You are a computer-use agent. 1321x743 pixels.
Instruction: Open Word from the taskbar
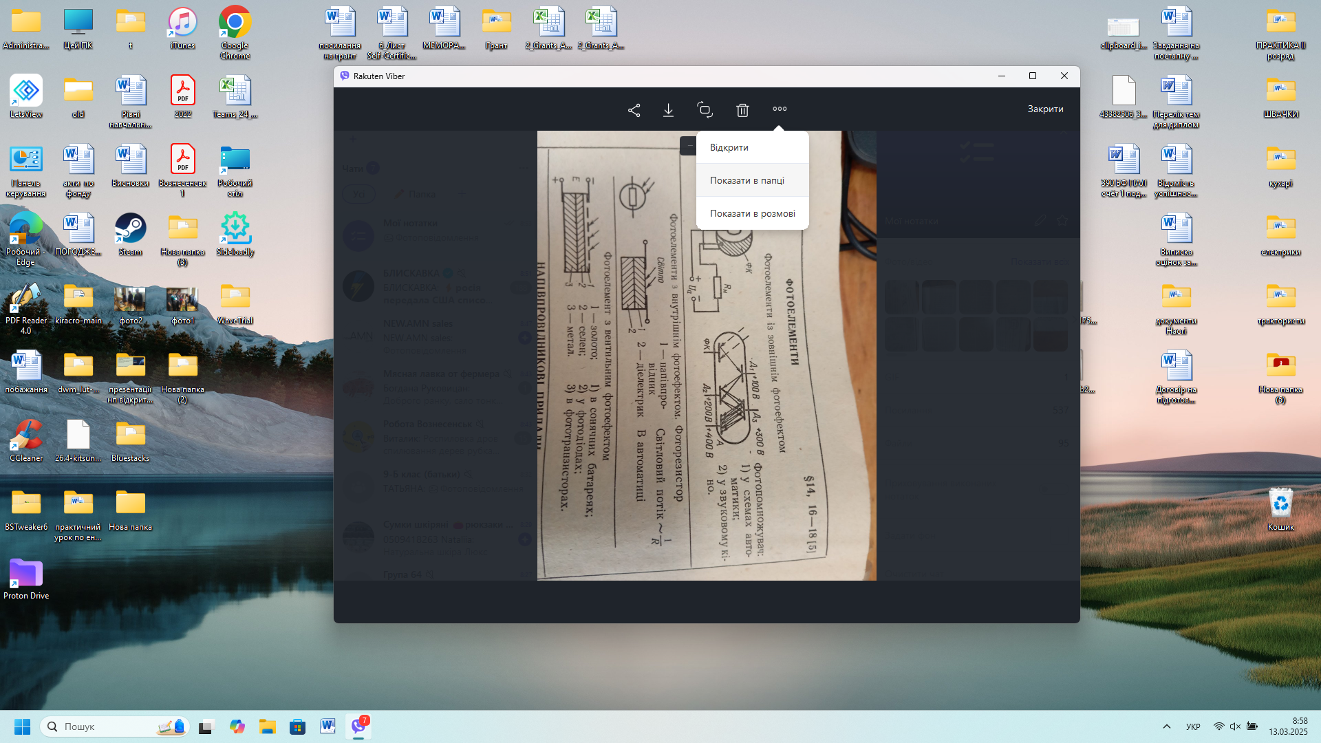(327, 726)
